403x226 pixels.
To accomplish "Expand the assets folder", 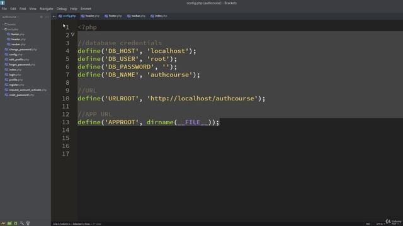I will 10,24.
